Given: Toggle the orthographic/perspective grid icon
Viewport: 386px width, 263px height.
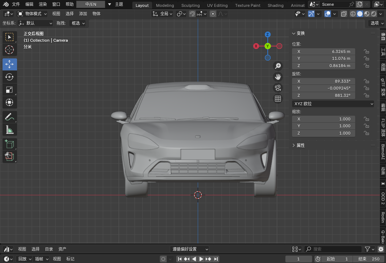Looking at the screenshot, I should 278,99.
